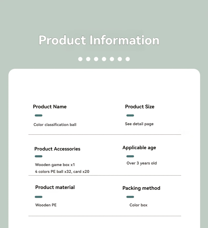The height and width of the screenshot is (228, 208).
Task: Click the green dash beneath Applicable age
Action: (x=130, y=156)
